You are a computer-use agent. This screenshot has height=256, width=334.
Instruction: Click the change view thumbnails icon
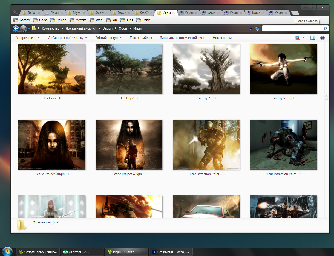[298, 38]
